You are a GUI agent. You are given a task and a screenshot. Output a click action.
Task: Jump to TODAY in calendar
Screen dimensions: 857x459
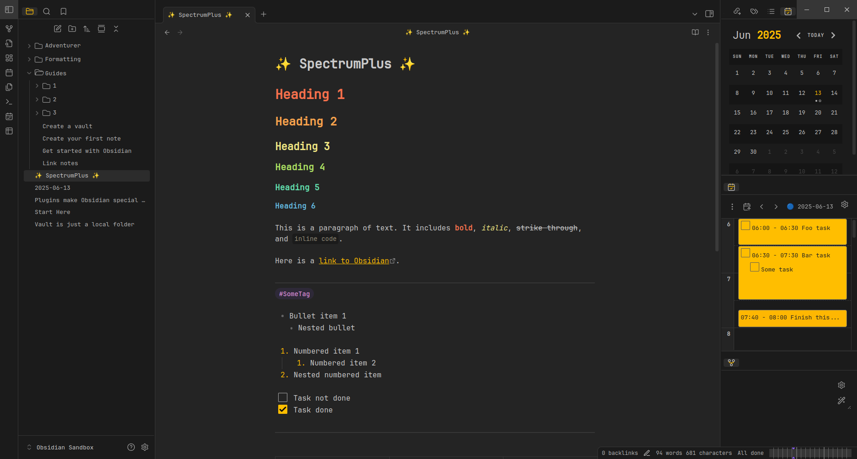815,35
